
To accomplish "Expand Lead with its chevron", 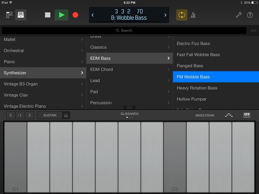I will 169,81.
